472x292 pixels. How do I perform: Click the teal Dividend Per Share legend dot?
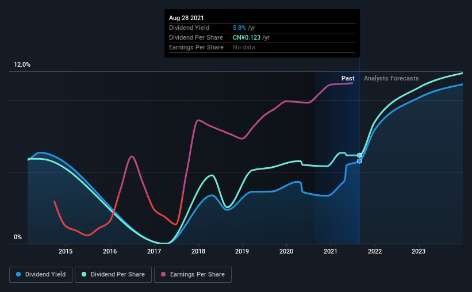(x=84, y=274)
